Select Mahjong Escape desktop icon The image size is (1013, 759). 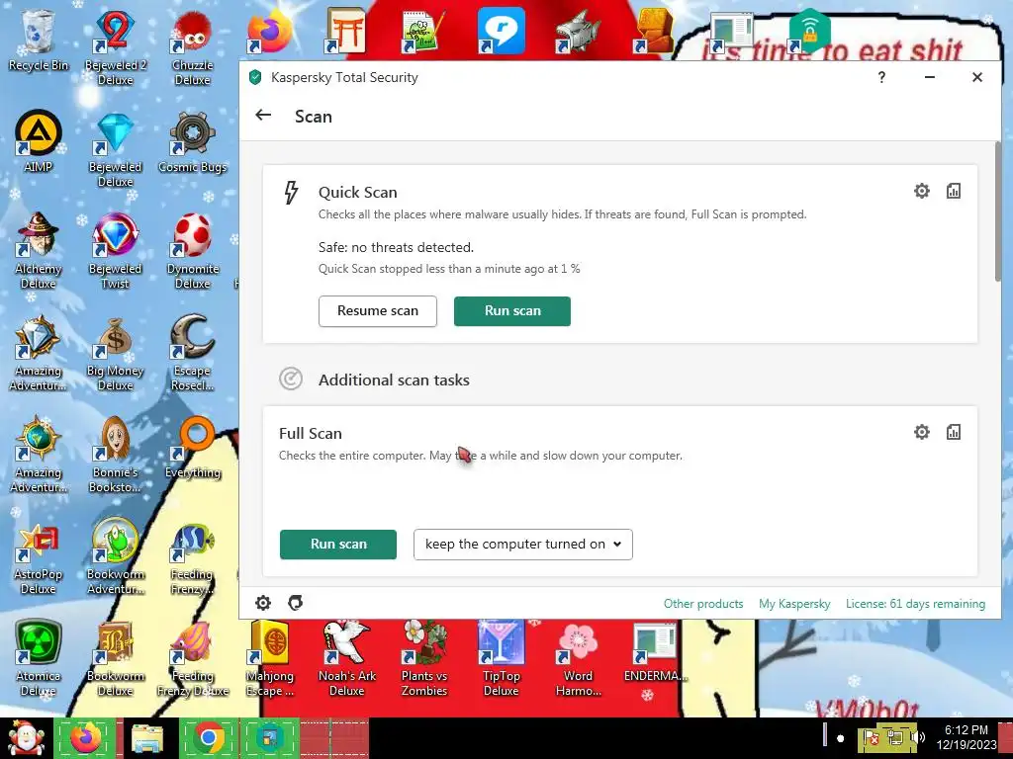[x=269, y=657]
